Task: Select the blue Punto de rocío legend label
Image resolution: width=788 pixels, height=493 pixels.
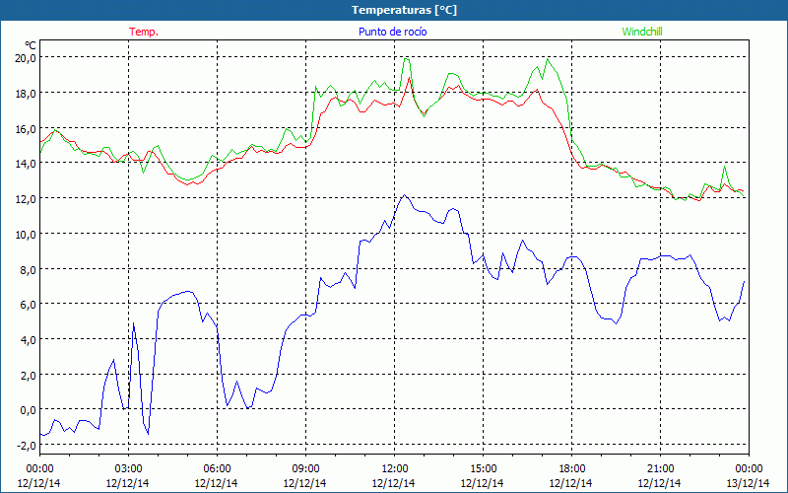Action: coord(392,32)
